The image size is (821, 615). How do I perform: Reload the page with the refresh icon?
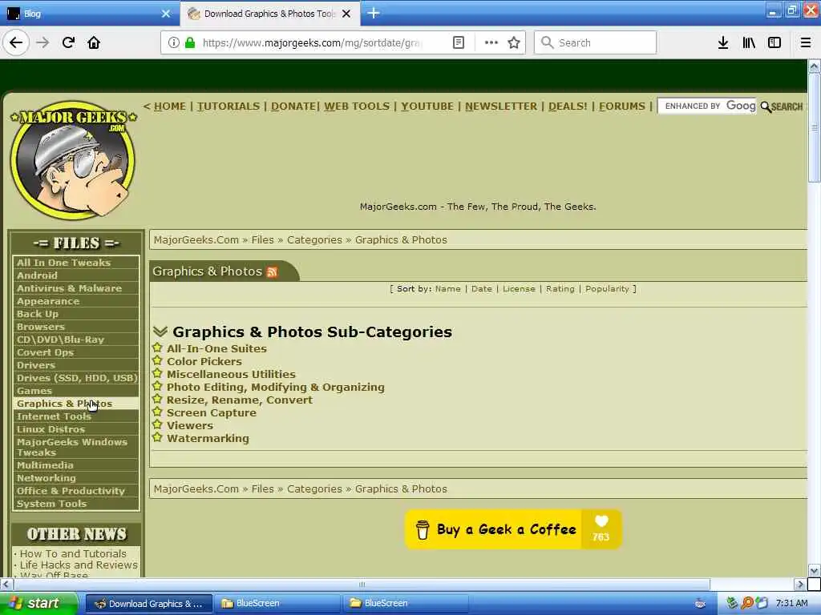coord(68,42)
